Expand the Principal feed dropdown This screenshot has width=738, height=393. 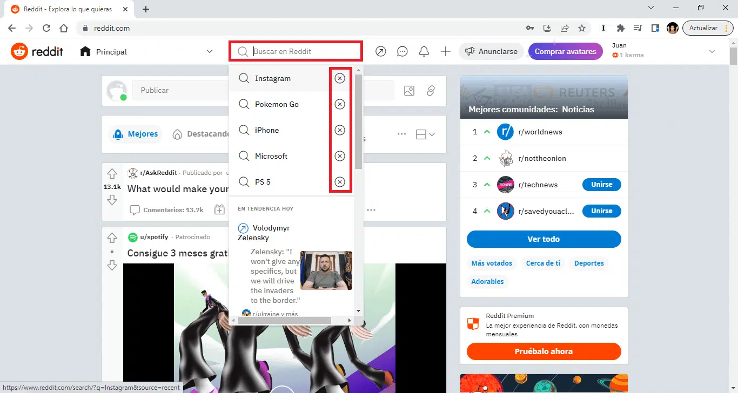tap(210, 51)
